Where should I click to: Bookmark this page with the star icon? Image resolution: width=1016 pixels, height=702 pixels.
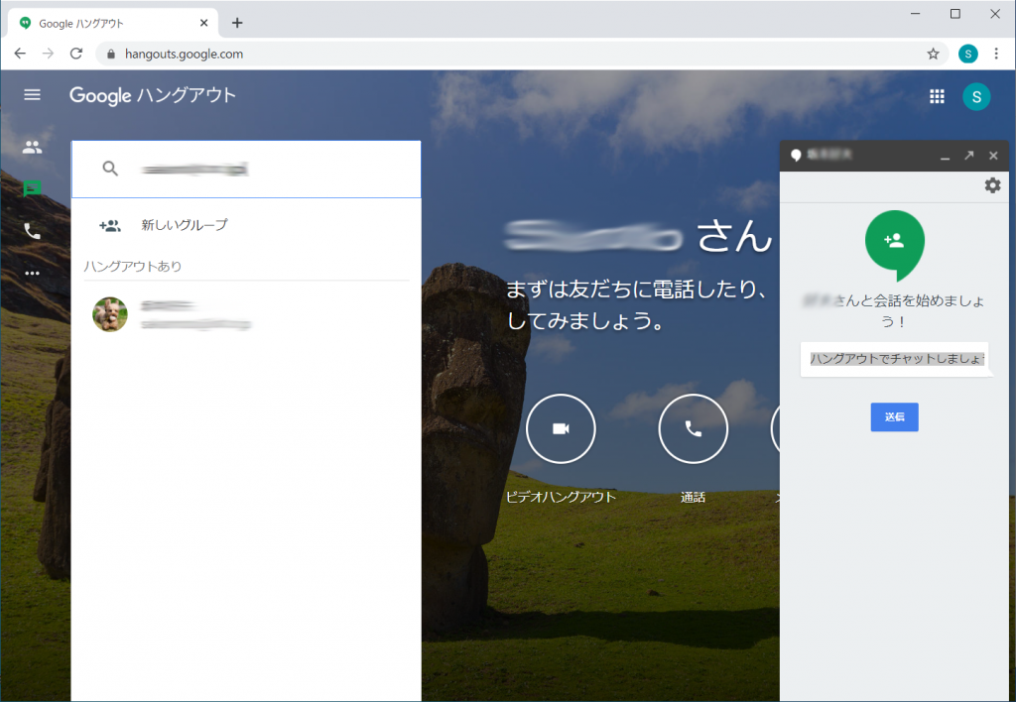[x=933, y=54]
